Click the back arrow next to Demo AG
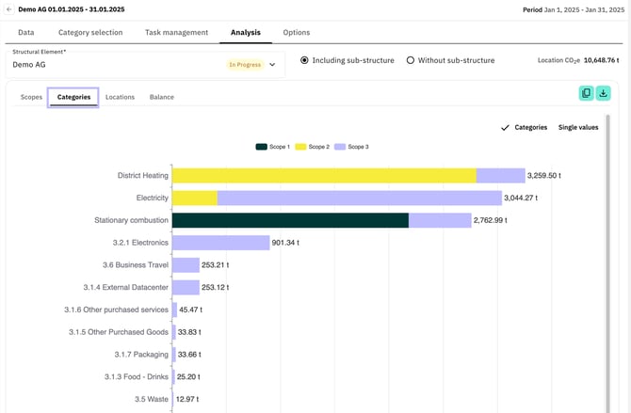The height and width of the screenshot is (413, 631). [x=9, y=9]
